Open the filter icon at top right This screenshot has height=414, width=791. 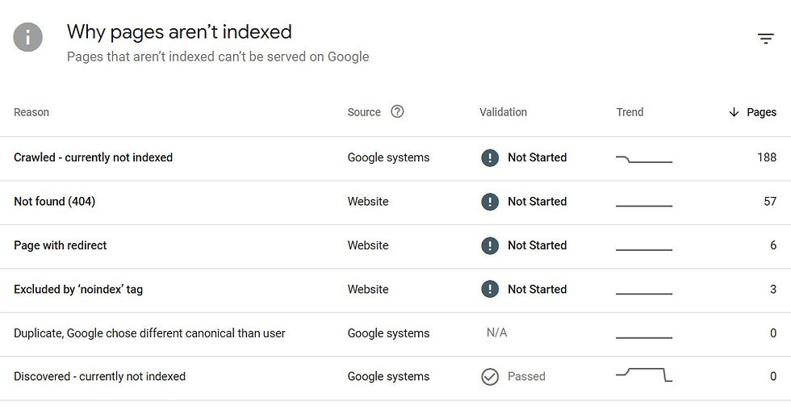(765, 38)
